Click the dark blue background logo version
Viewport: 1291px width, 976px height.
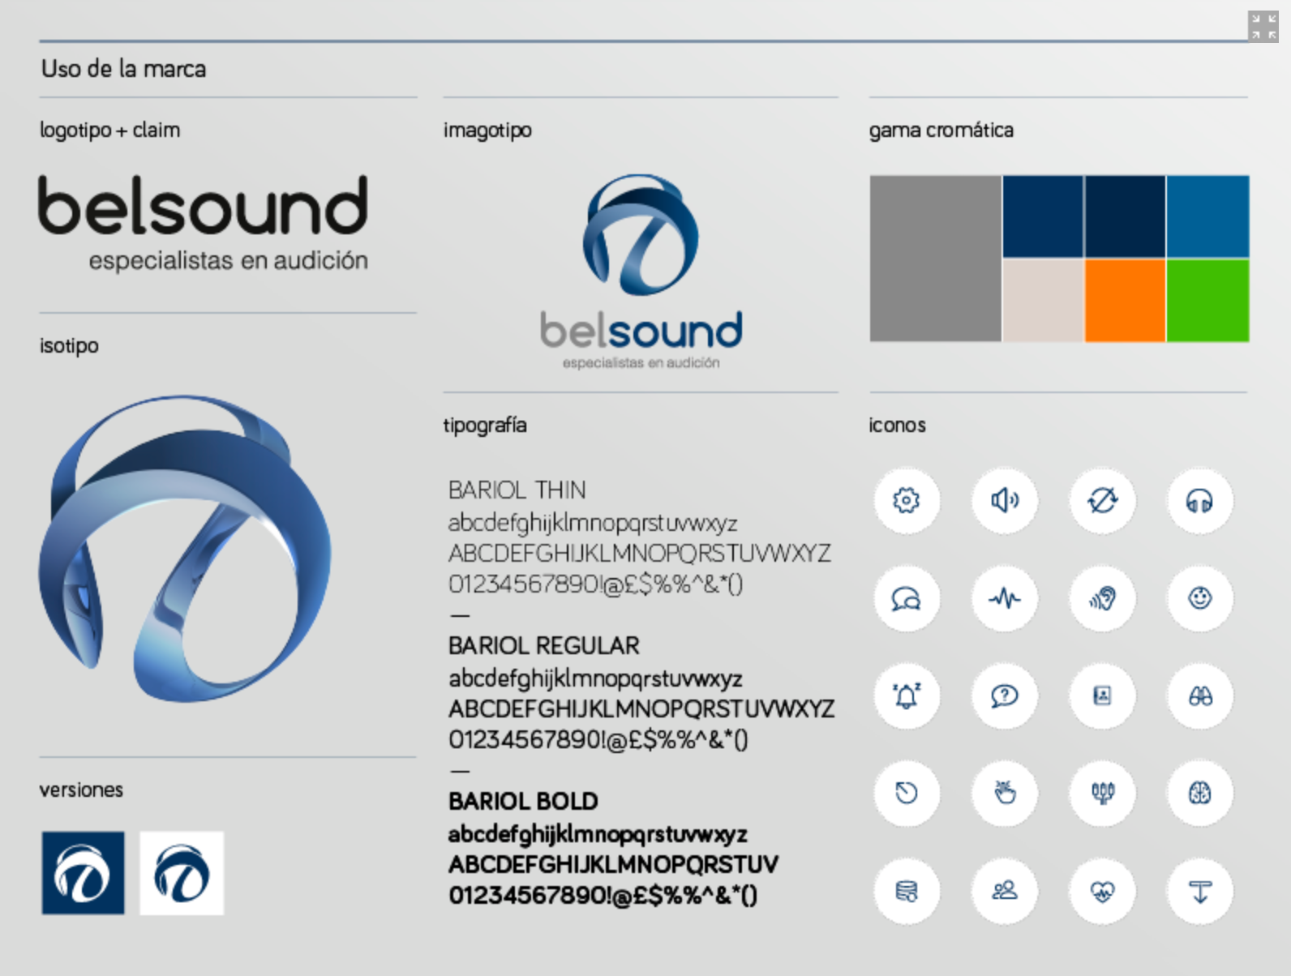84,873
